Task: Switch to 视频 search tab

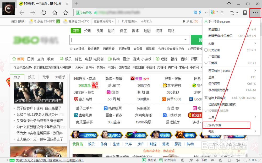Action: pos(99,31)
